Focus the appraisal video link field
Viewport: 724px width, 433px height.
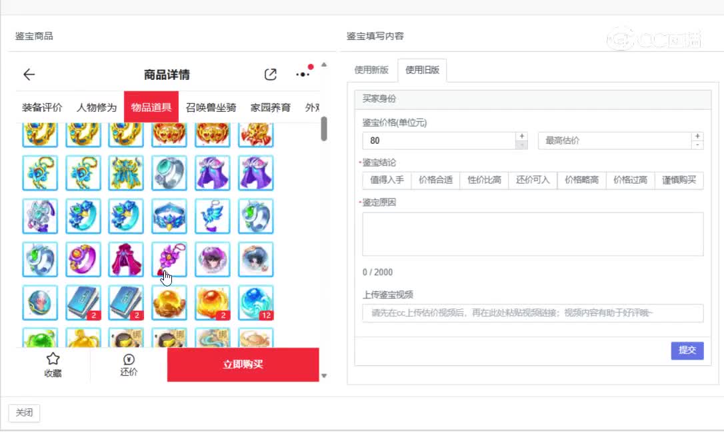[533, 313]
